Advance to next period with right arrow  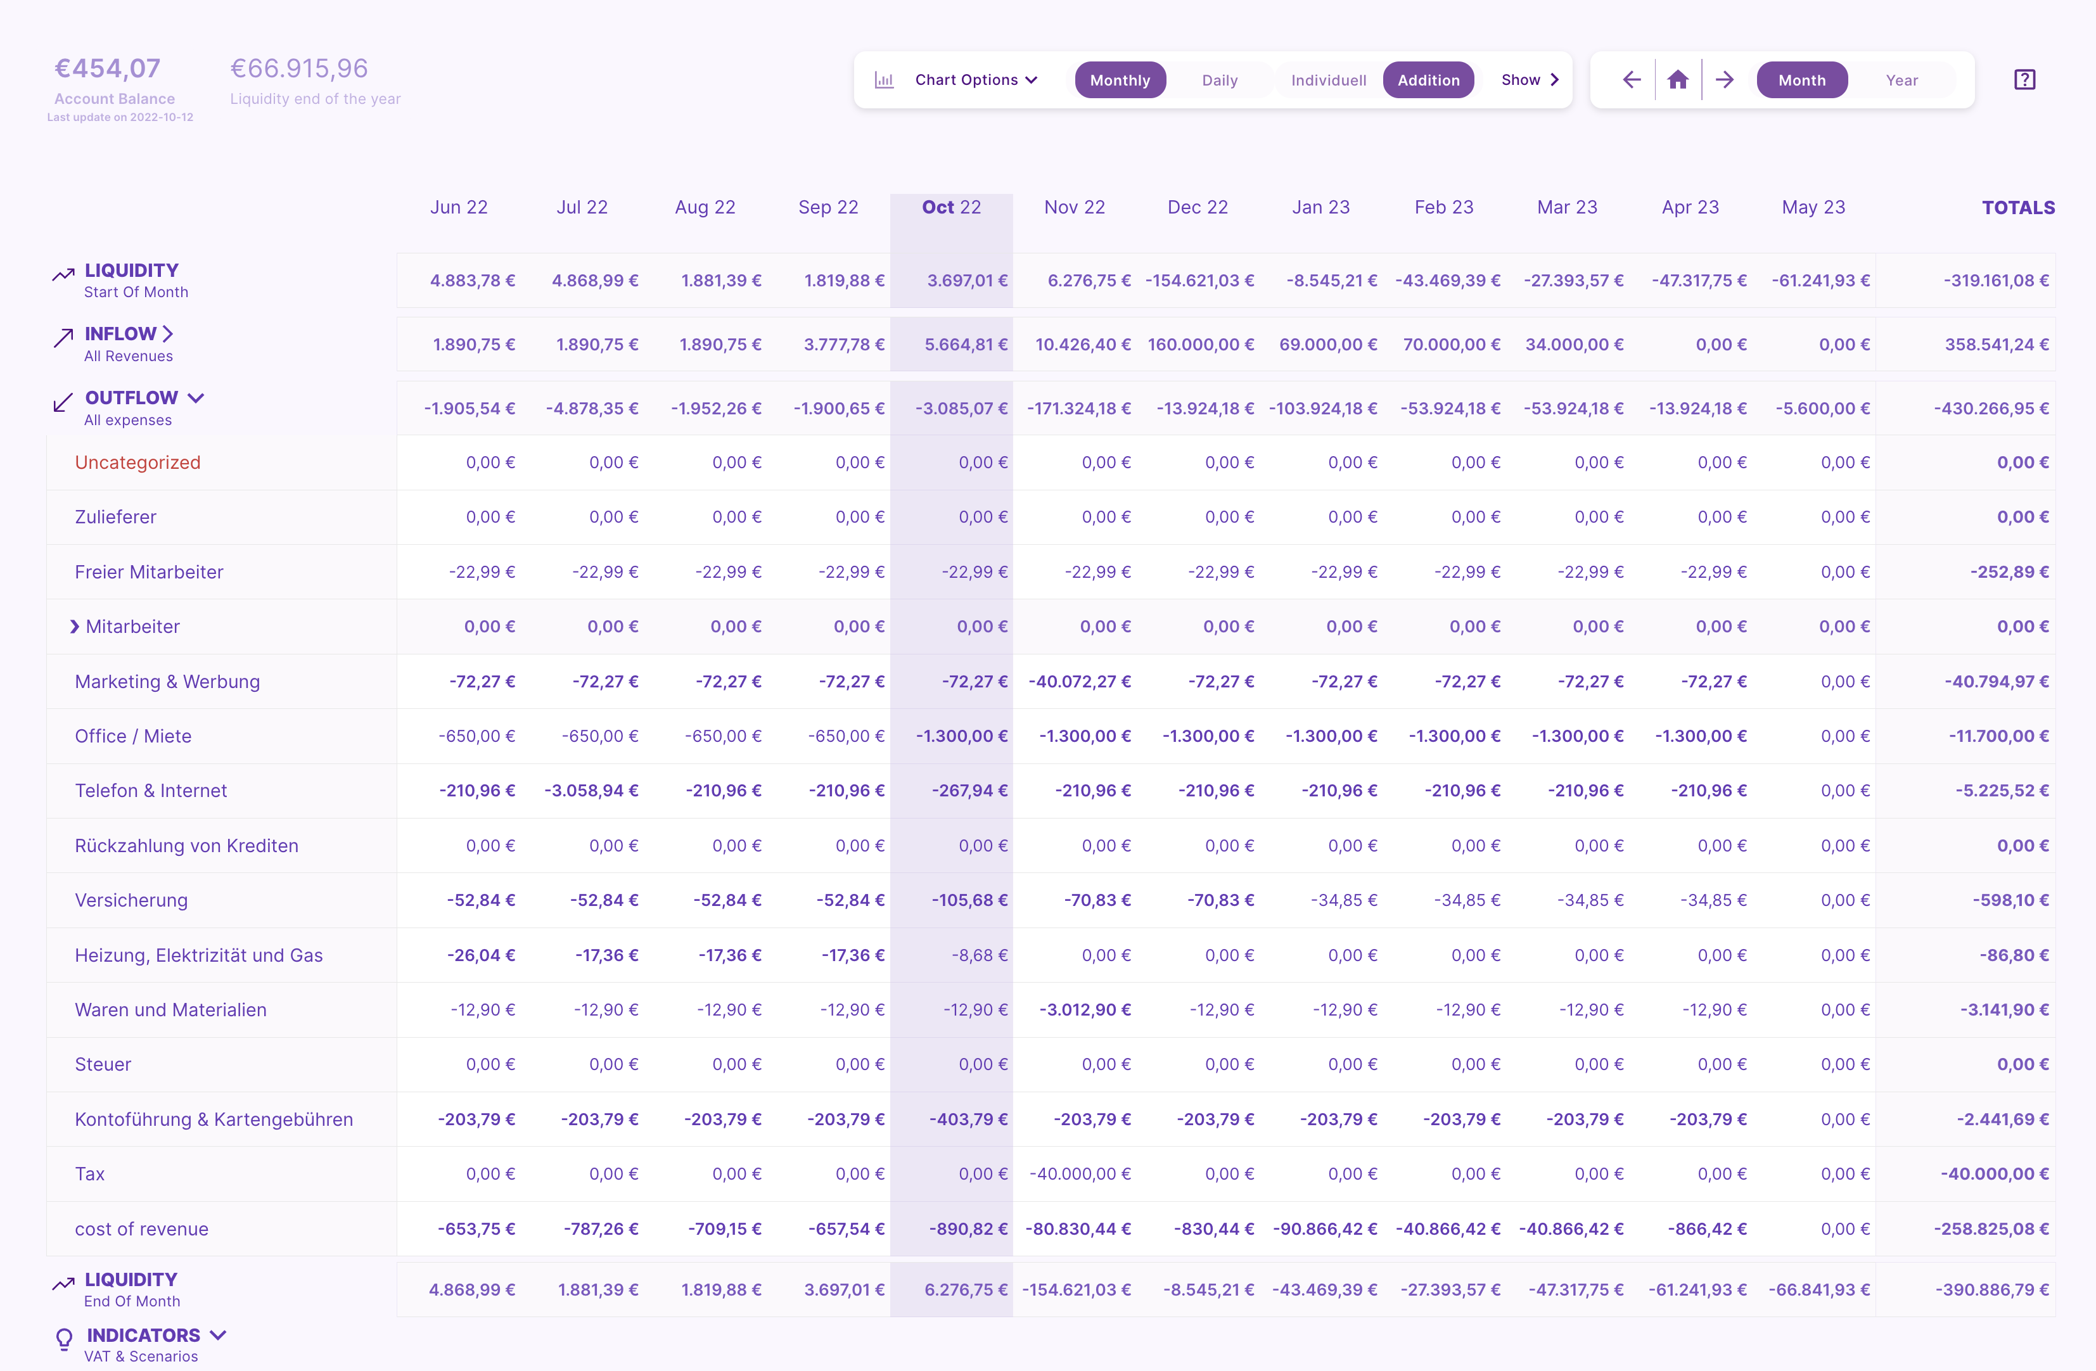[x=1724, y=80]
